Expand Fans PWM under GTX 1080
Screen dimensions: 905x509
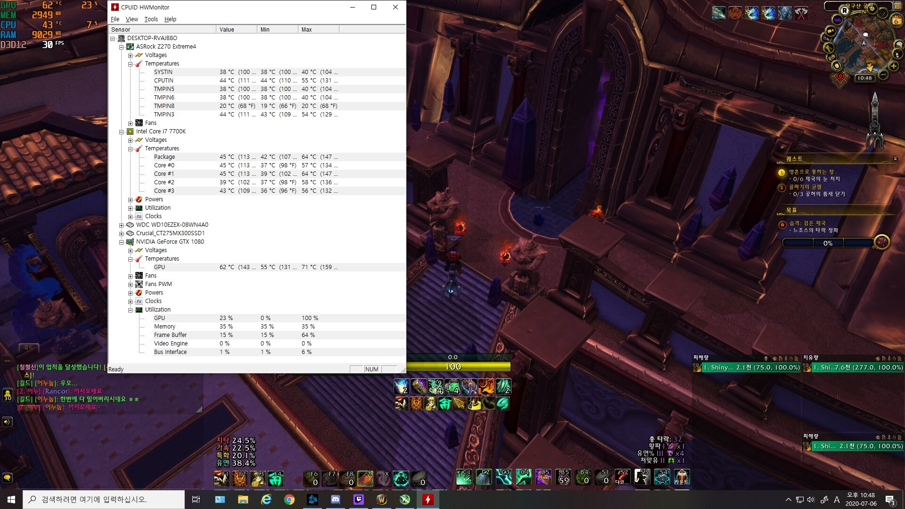coord(131,284)
